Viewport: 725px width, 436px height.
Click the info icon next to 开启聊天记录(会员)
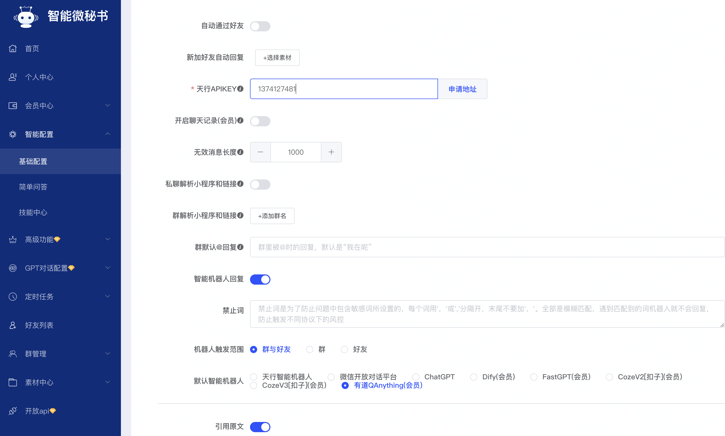(x=240, y=120)
